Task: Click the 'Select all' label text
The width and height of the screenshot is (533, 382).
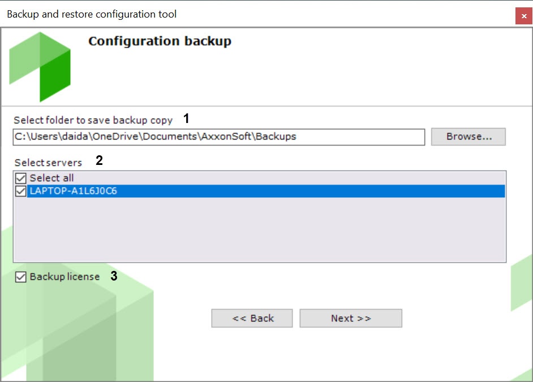Action: click(x=51, y=178)
